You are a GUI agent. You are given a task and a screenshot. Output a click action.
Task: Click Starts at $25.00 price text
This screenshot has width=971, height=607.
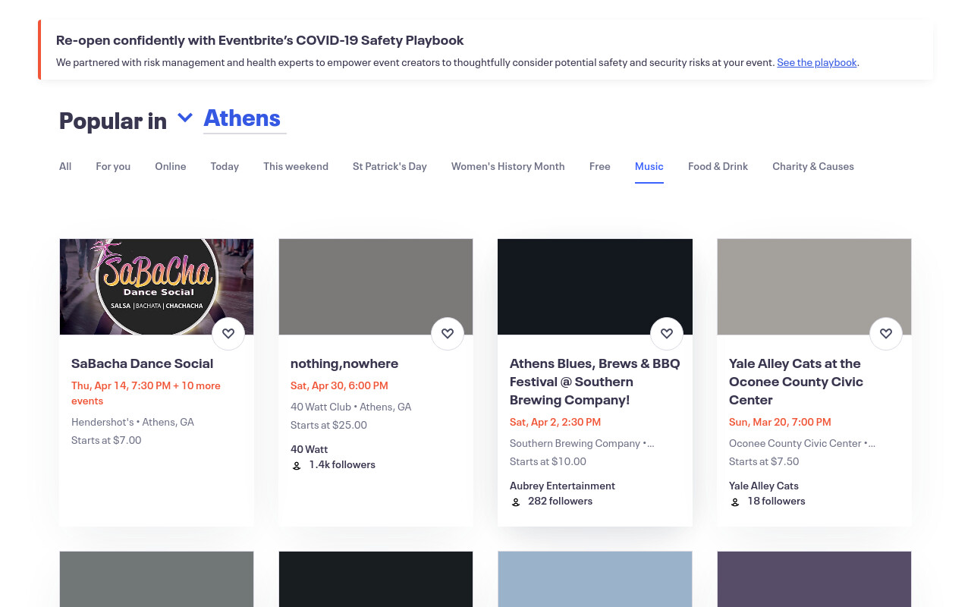328,425
